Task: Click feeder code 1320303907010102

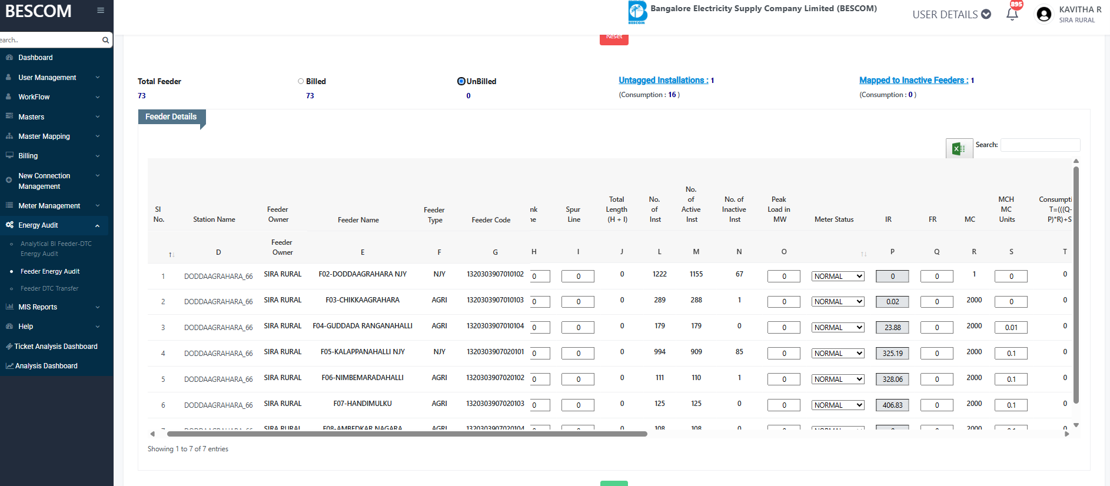Action: coord(495,274)
